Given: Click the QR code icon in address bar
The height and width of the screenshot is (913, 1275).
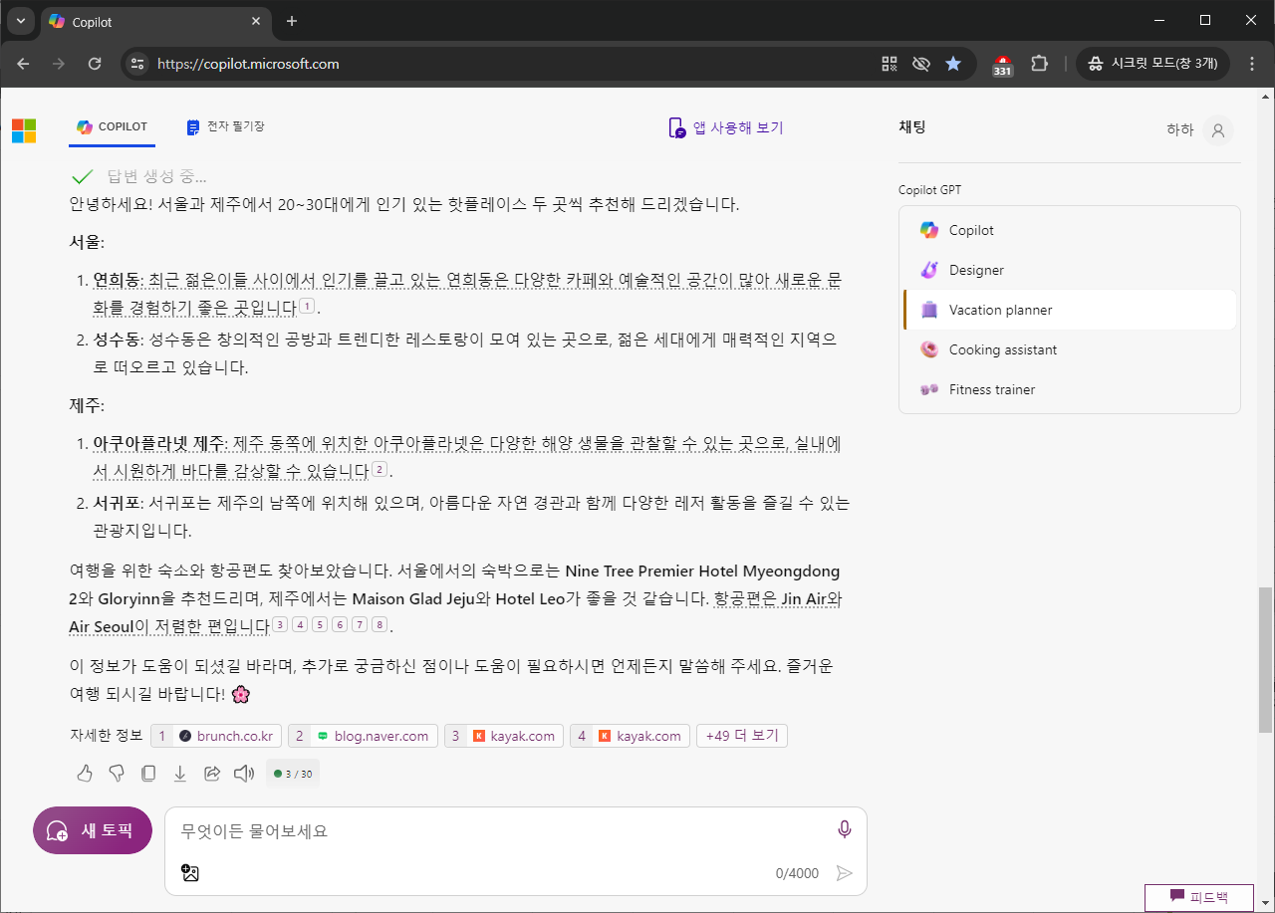Looking at the screenshot, I should [890, 64].
